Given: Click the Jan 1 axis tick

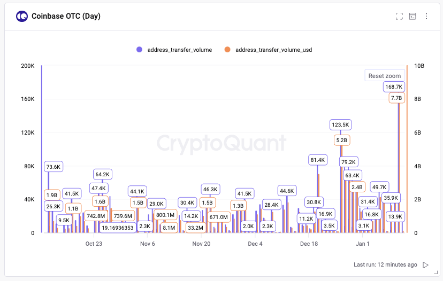Looking at the screenshot, I should pyautogui.click(x=363, y=244).
